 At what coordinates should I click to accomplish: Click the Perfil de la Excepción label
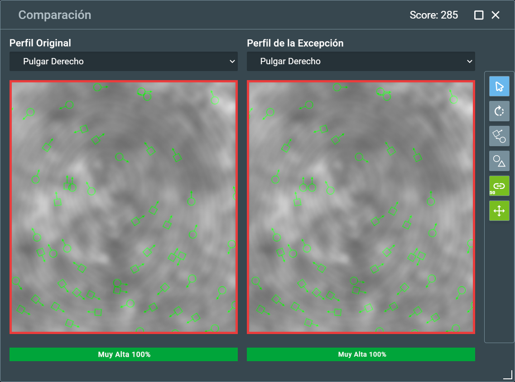point(295,43)
